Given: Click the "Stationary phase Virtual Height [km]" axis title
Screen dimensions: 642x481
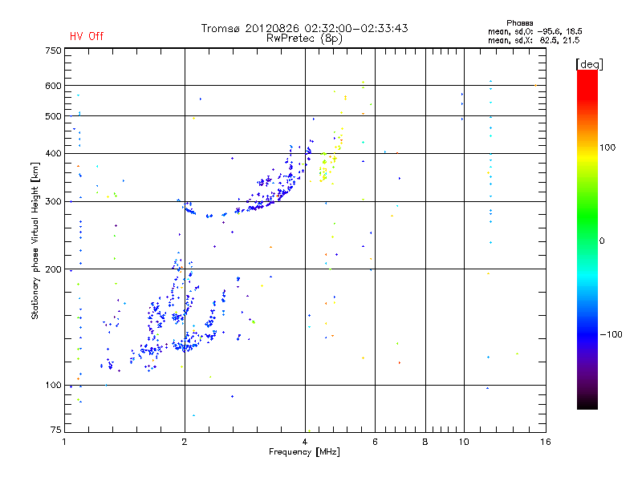Looking at the screenshot, I should (35, 240).
